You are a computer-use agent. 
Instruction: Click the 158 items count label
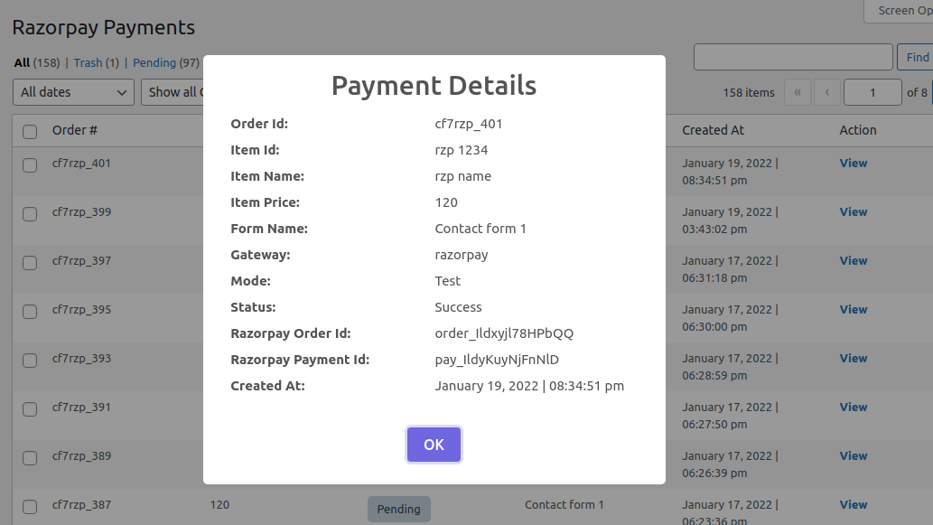(749, 93)
